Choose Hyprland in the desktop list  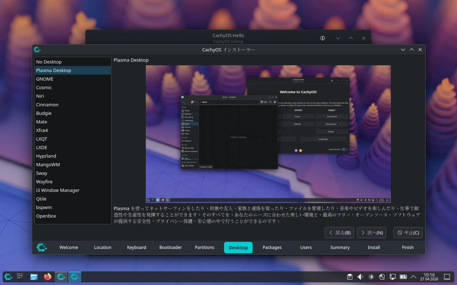click(x=46, y=156)
